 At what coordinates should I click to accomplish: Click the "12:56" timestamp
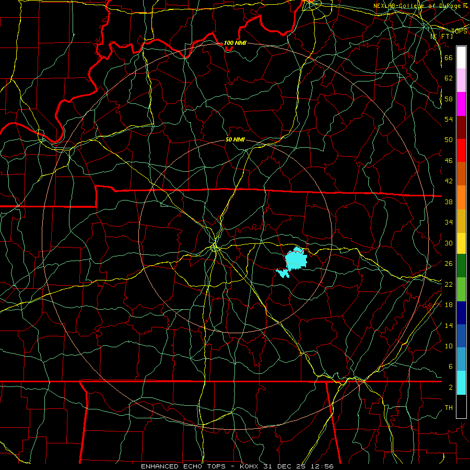(322, 466)
